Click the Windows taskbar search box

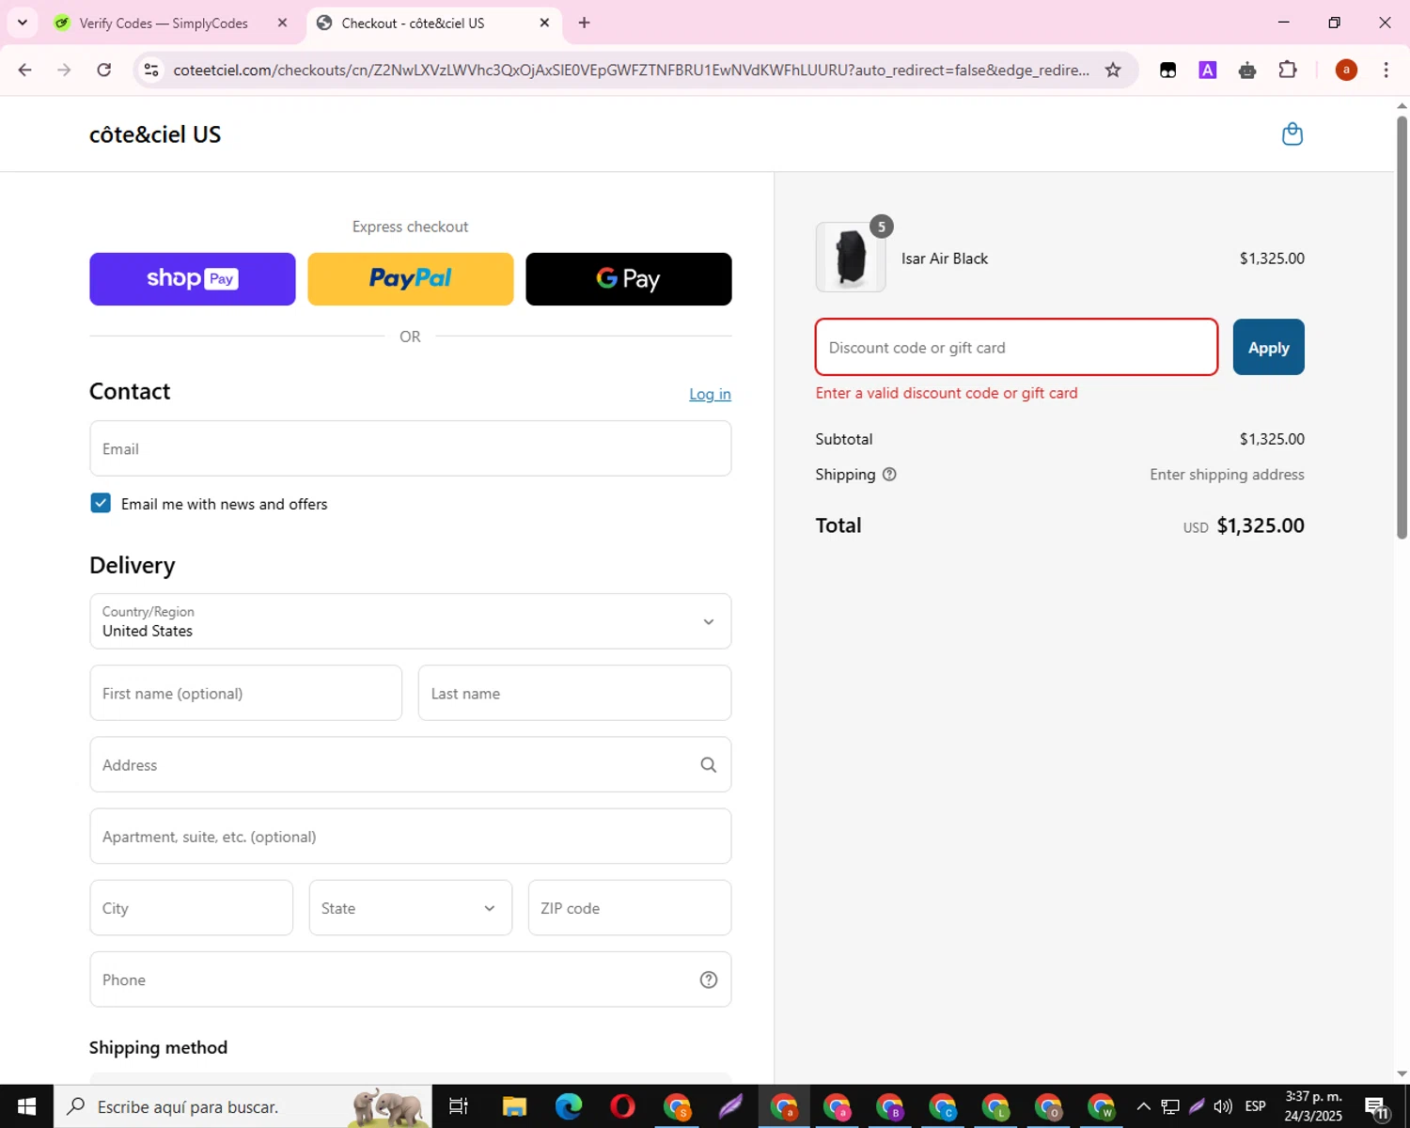(243, 1106)
